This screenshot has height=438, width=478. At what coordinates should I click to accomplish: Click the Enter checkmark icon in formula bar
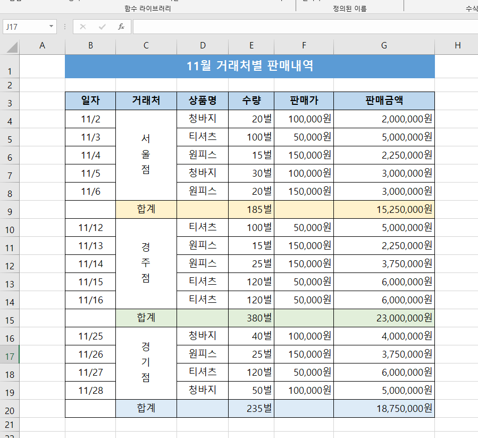102,27
